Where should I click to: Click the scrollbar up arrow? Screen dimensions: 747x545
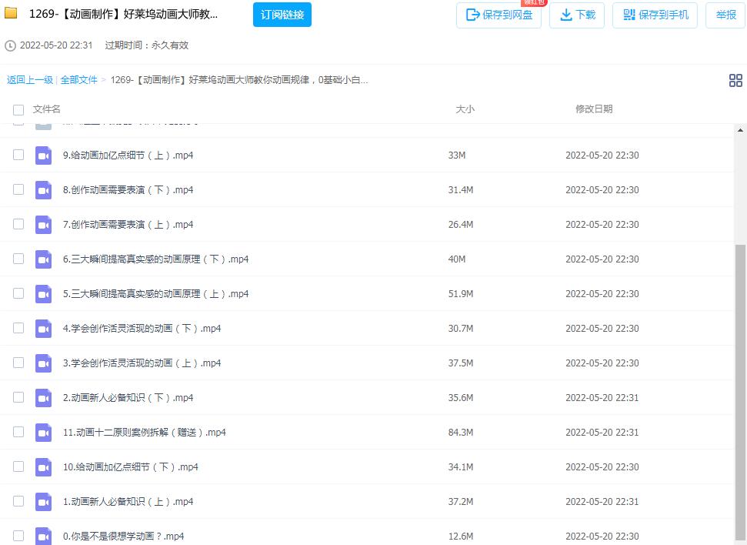(x=740, y=129)
